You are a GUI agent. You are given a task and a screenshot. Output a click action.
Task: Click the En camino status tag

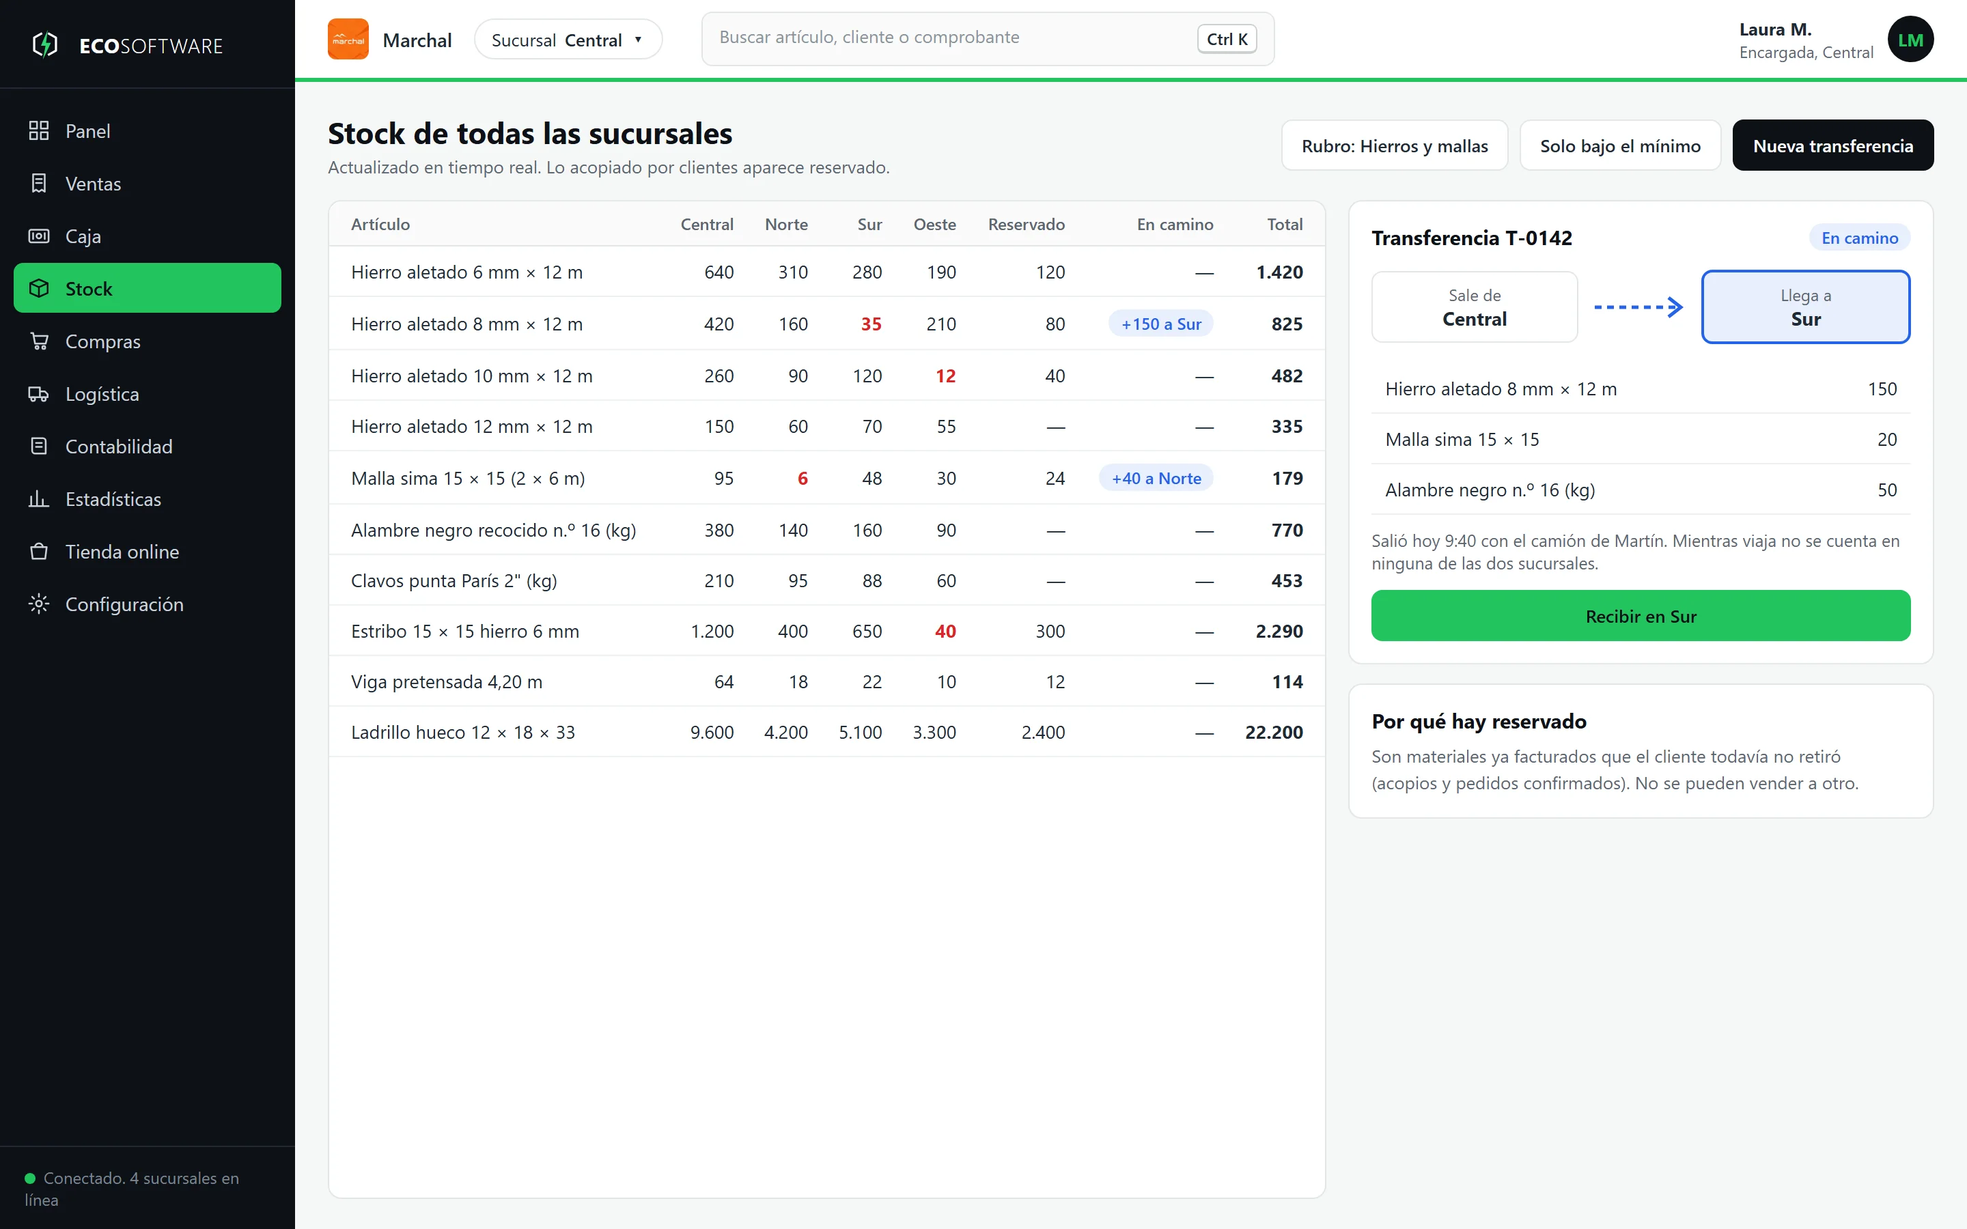[x=1860, y=238]
